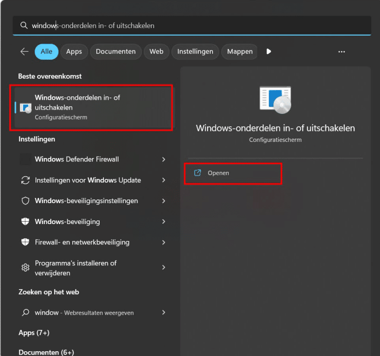Switch to the Documenten filter tab
The image size is (380, 356).
pyautogui.click(x=116, y=51)
